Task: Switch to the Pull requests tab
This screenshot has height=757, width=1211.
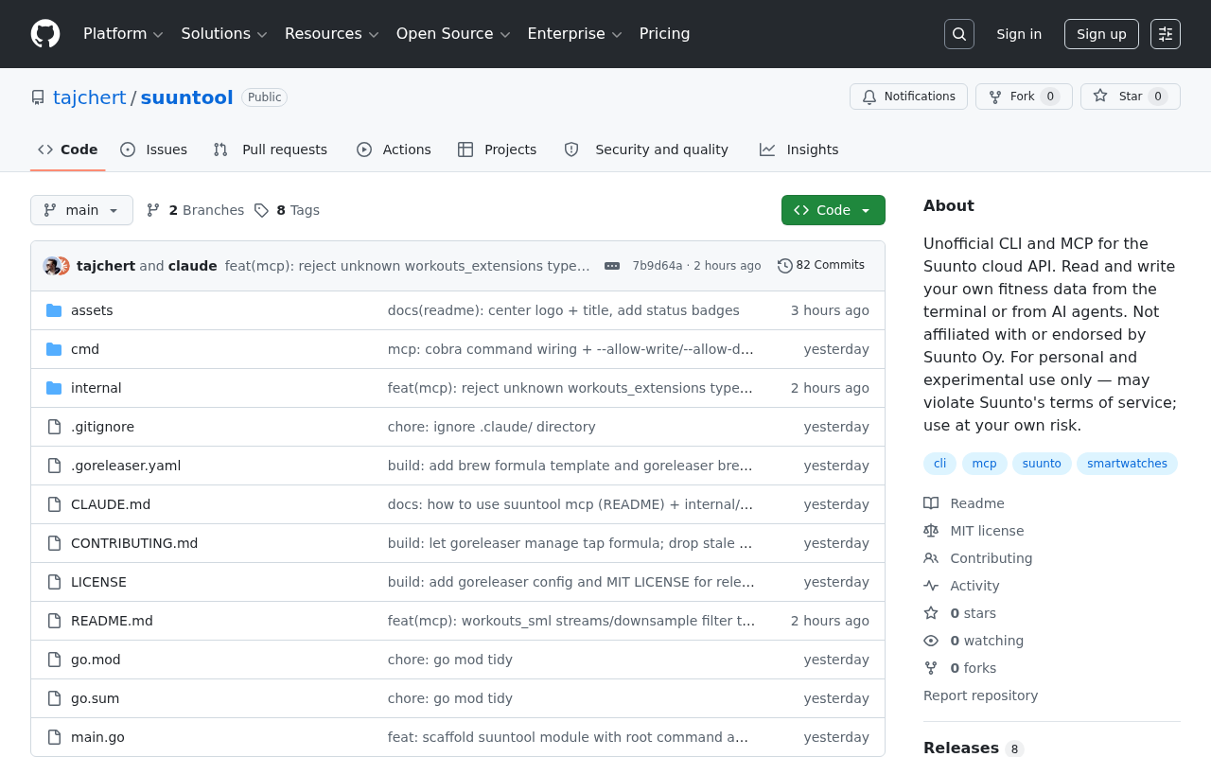Action: click(271, 150)
